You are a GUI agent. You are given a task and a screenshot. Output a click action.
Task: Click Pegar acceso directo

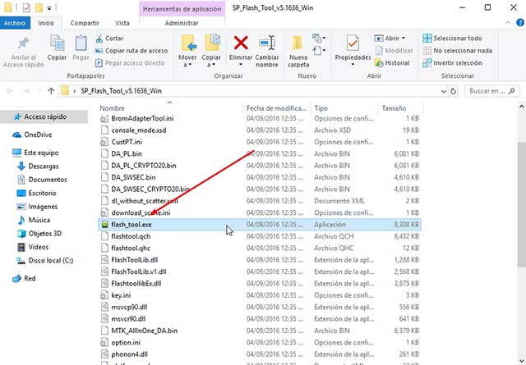pos(130,63)
